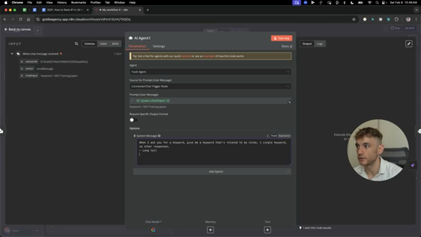Screen dimensions: 421x237
Task: Switch input view to JSON
Action: tap(115, 43)
